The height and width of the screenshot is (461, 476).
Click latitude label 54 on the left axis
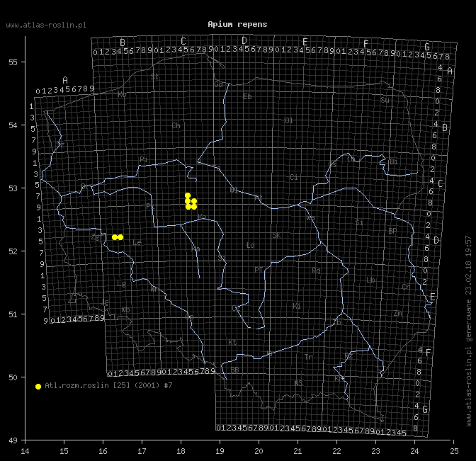coord(13,125)
